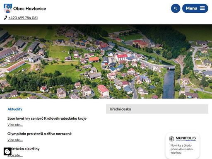Screen dimensions: 212x159
Task: Click the aerial village photo banner
Action: pos(106,62)
